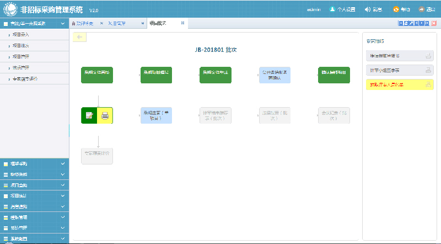Image resolution: width=441 pixels, height=244 pixels.
Task: Click the light blue 公开邀请 confirmation workflow node
Action: tap(275, 75)
